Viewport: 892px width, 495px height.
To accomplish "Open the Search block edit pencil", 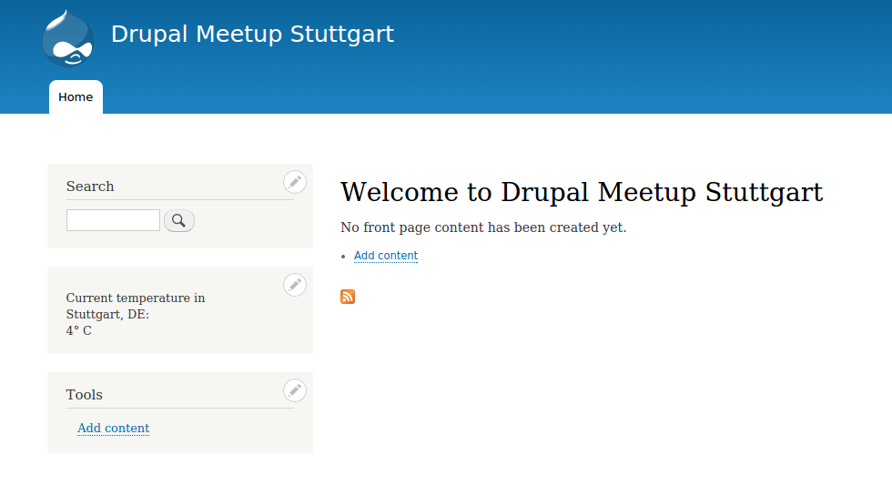I will click(295, 182).
